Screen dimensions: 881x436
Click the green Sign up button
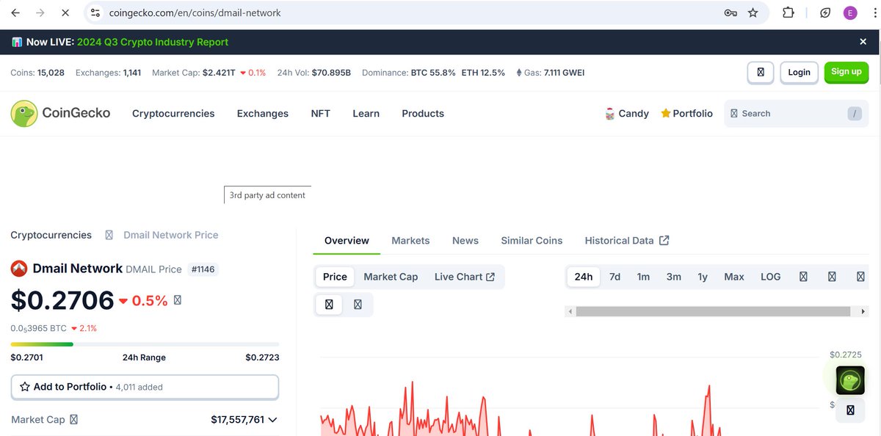pos(846,72)
